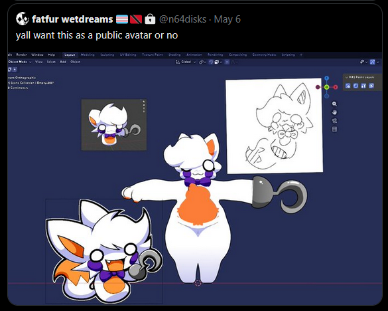Screen dimensions: 388x311
Task: Snap view to the blue Z axis gizmo
Action: point(326,78)
